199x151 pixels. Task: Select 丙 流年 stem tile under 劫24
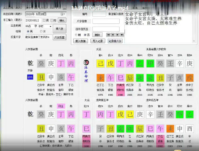pyautogui.click(x=101, y=114)
